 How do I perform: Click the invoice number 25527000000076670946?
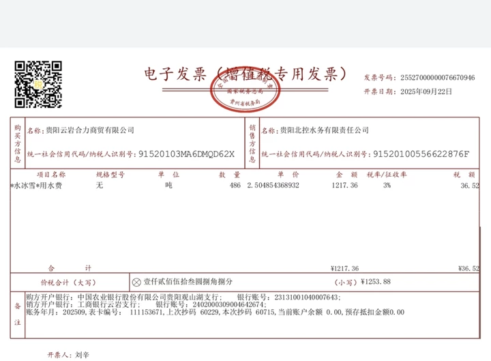coord(437,78)
